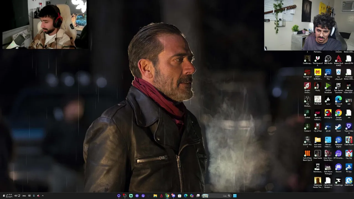
Task: Select Summer of '58 desktop icon
Action: click(x=307, y=74)
